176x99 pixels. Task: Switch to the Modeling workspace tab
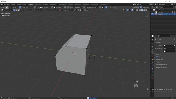coord(38,5)
